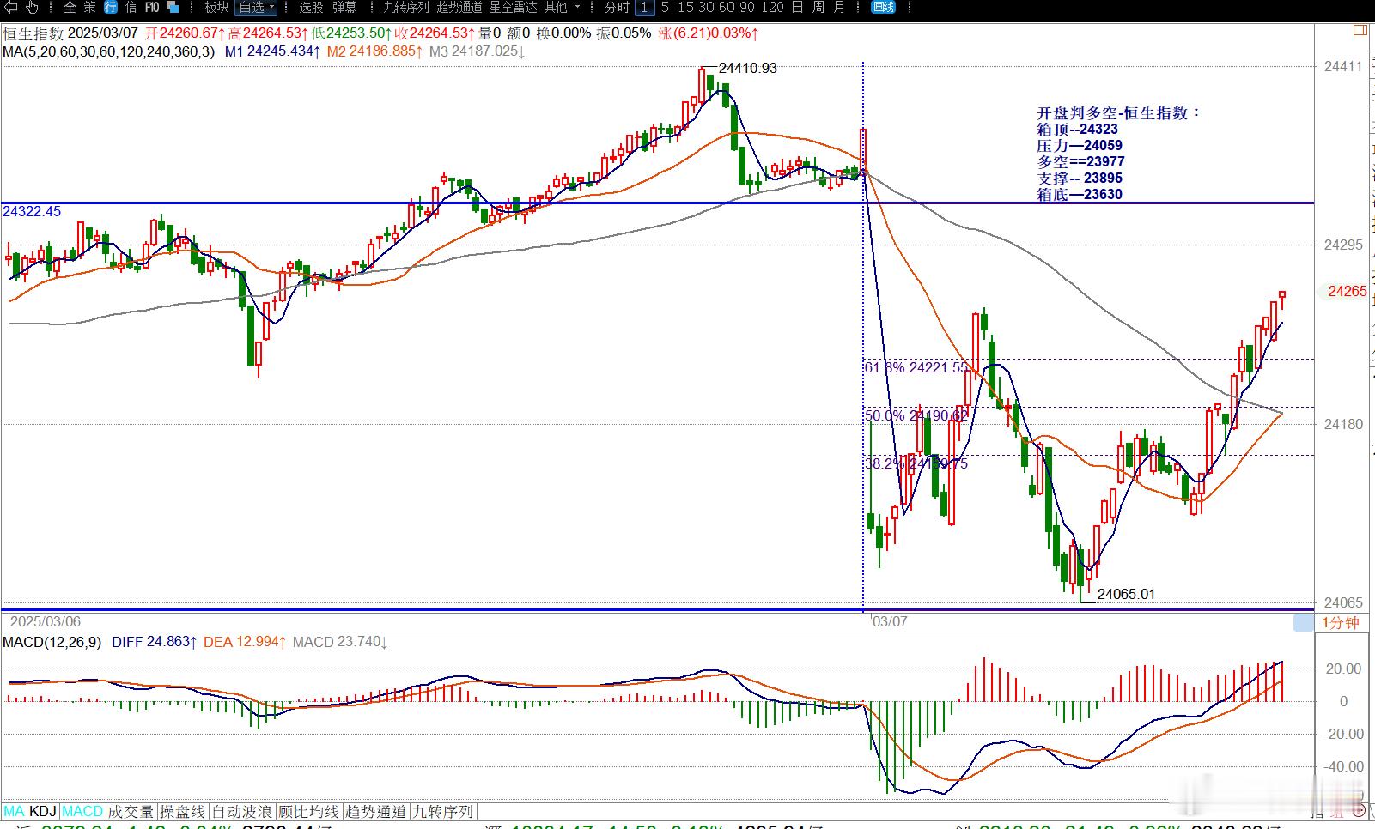This screenshot has width=1375, height=829.
Task: Click the 1分钟 period label
Action: point(1341,623)
